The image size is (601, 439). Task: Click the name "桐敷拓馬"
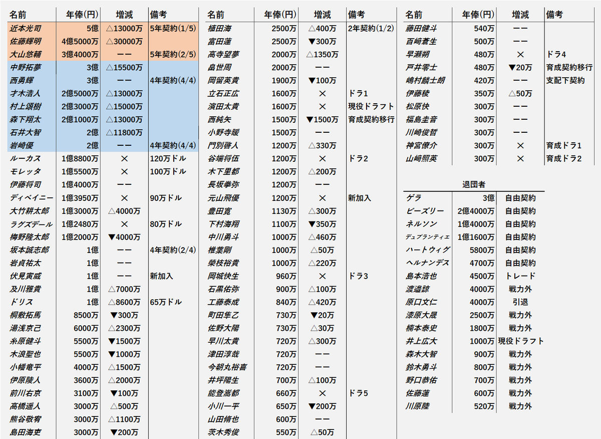tap(26, 315)
